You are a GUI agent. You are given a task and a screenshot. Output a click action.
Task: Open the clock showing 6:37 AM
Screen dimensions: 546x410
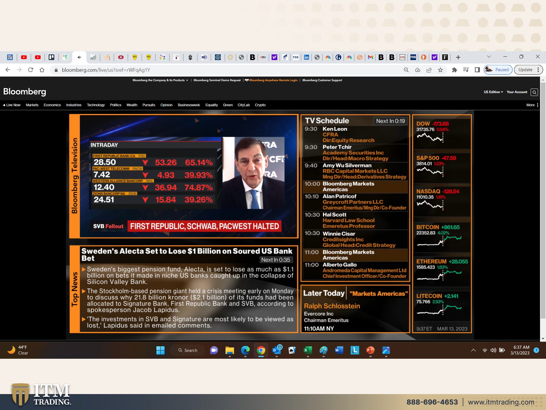click(x=520, y=350)
